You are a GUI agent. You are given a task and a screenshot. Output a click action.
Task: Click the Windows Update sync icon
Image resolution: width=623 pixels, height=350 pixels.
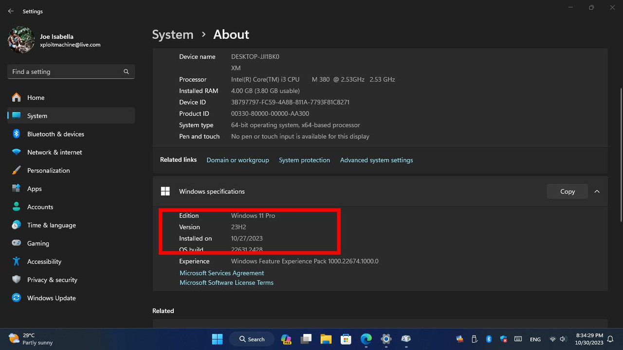pos(17,298)
